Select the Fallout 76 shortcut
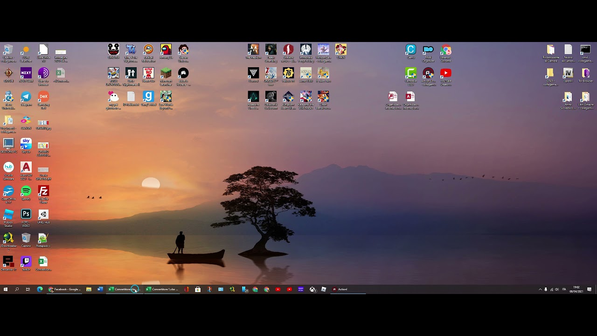The image size is (597, 336). click(288, 75)
